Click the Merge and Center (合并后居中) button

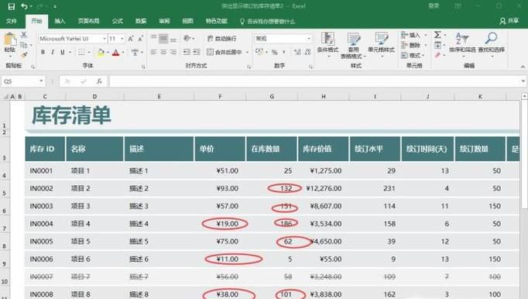pyautogui.click(x=225, y=52)
